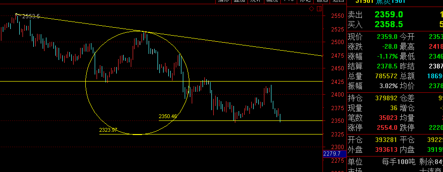Image resolution: width=443 pixels, height=172 pixels.
Task: Click the 仓差 label
Action: pos(407,98)
